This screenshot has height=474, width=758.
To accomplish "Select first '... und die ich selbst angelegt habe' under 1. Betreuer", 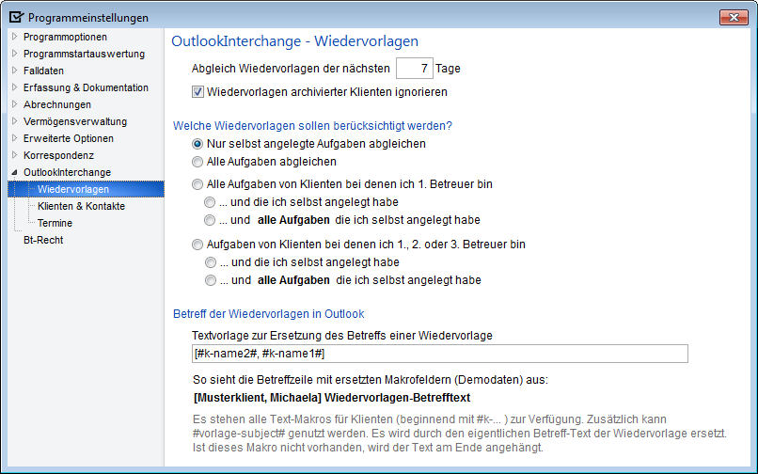I will (x=210, y=202).
